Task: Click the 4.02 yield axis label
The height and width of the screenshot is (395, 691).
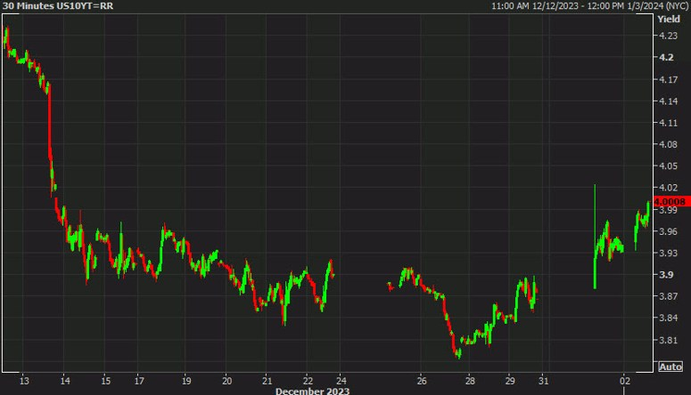Action: click(668, 188)
